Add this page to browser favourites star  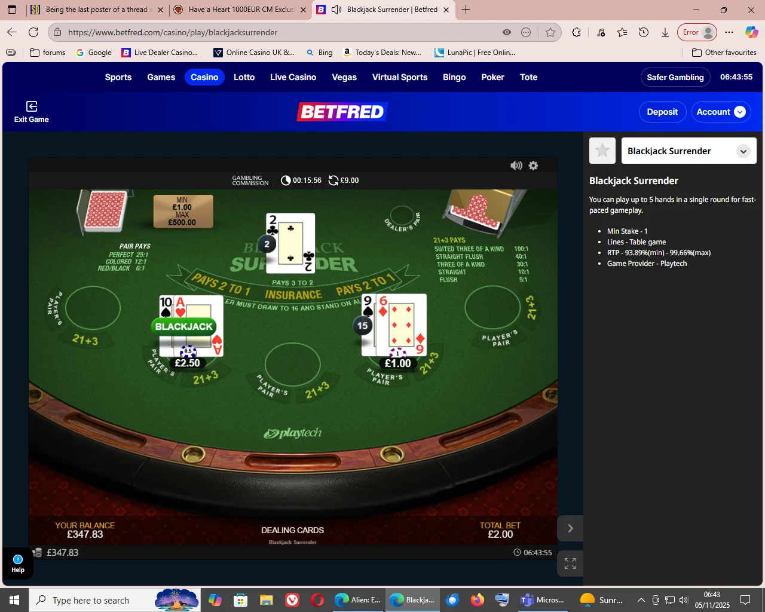click(550, 32)
